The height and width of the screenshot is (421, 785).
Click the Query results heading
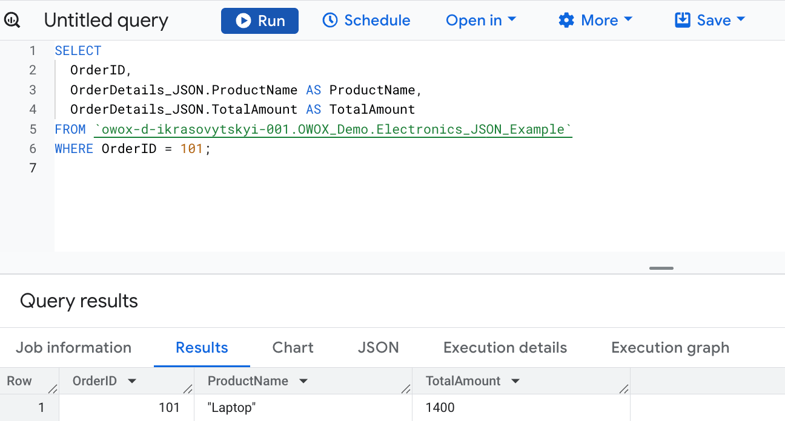79,301
